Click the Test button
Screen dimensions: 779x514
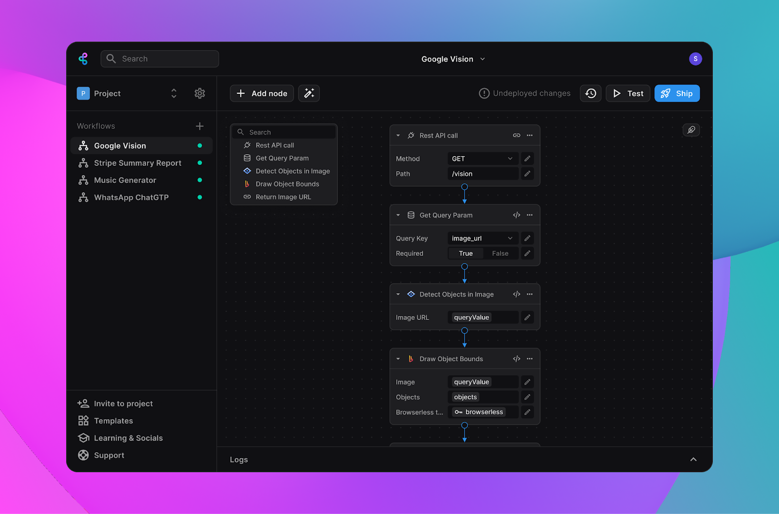click(628, 93)
